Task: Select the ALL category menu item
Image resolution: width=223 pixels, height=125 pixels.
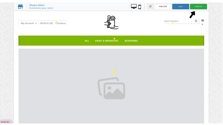Action: pyautogui.click(x=87, y=41)
